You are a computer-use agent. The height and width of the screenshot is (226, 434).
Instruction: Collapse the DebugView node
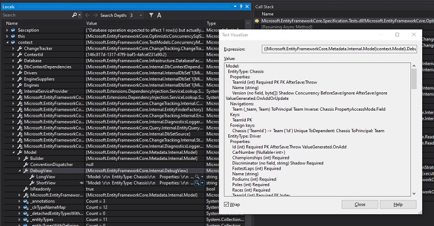tap(19, 171)
